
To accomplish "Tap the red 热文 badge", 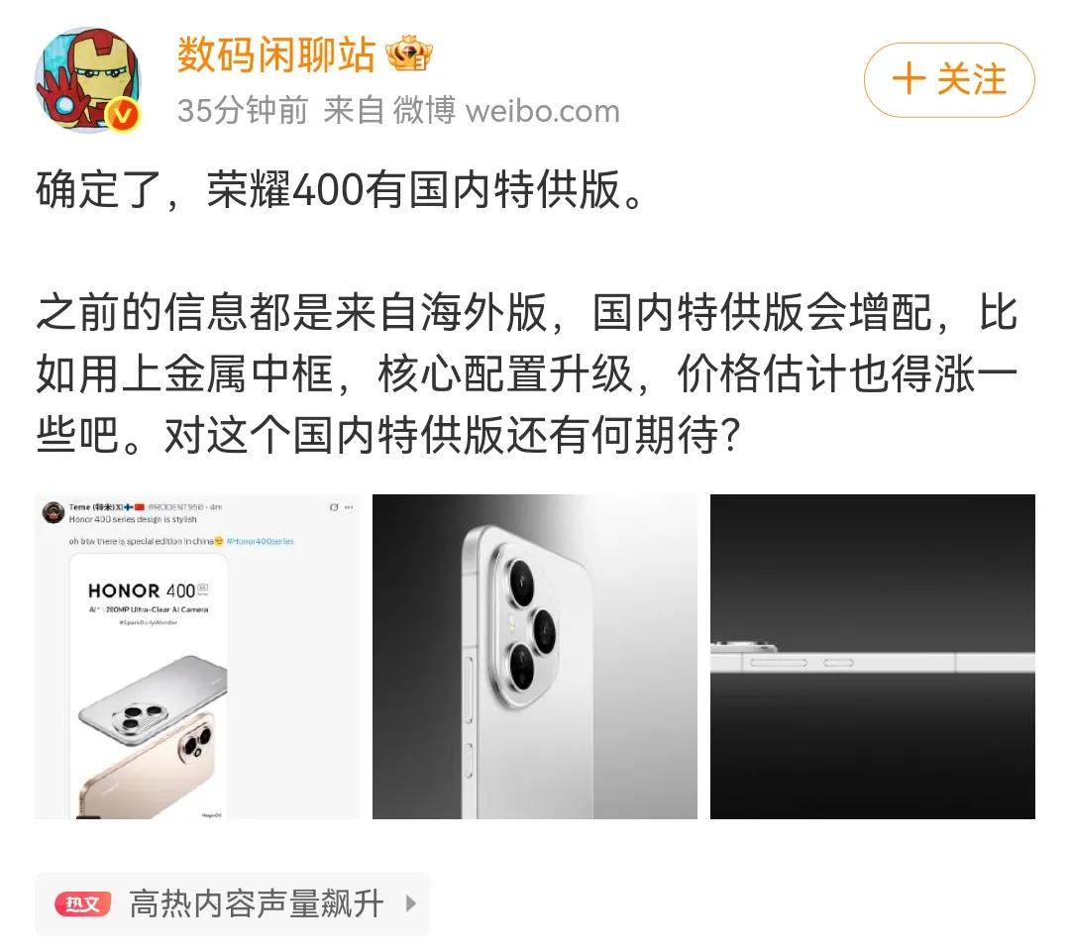I will (x=82, y=904).
